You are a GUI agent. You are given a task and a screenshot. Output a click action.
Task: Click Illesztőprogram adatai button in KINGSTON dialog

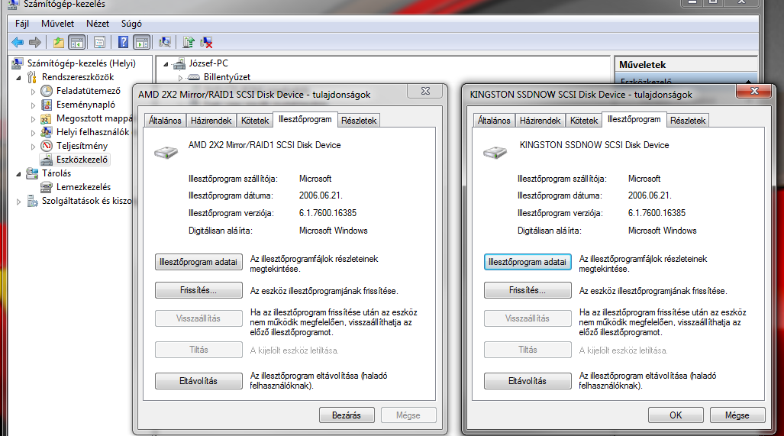pyautogui.click(x=528, y=262)
